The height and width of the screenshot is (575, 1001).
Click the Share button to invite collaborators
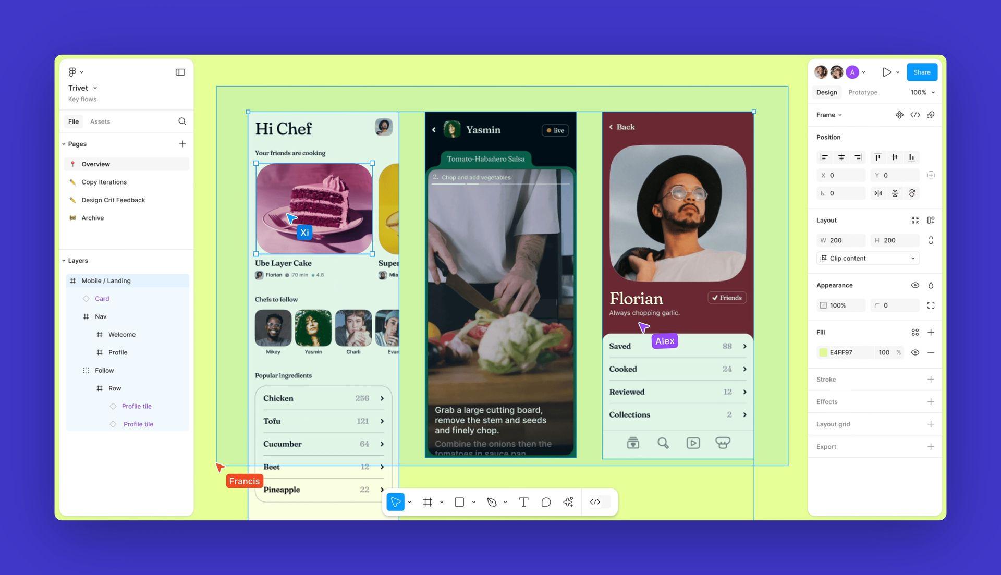coord(922,71)
